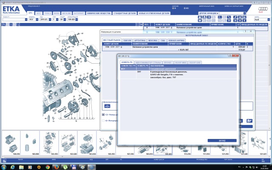Click the zoom-in magnifier above the illustration
This screenshot has height=170, width=272.
click(4, 25)
